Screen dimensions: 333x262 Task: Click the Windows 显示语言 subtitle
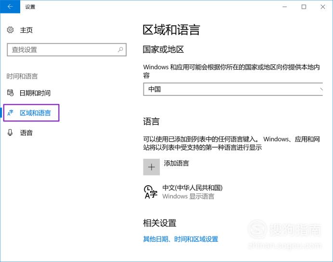[188, 196]
